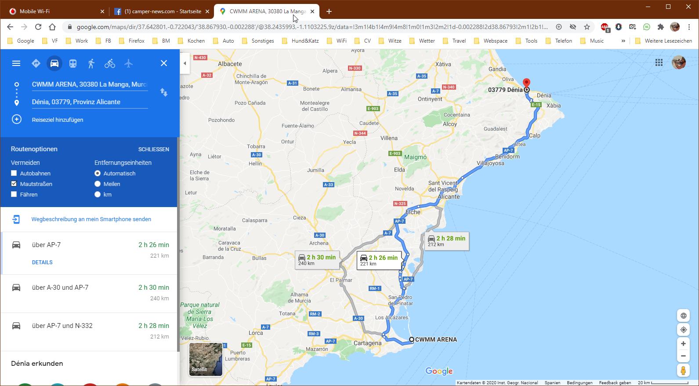The height and width of the screenshot is (386, 699).
Task: Open Street View pegman
Action: tap(683, 371)
